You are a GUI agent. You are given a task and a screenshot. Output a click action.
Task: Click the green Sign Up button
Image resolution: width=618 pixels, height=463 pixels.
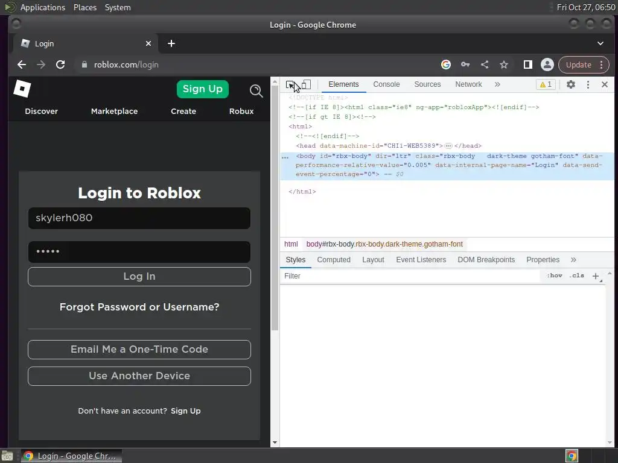(x=203, y=89)
